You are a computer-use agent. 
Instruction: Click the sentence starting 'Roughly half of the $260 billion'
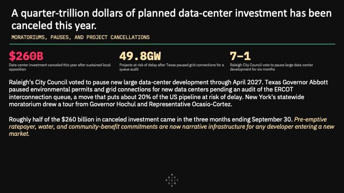(150, 120)
